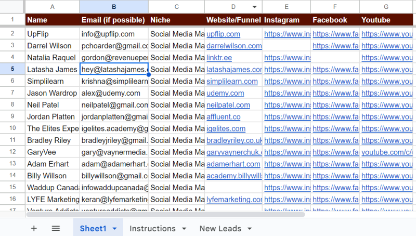
Task: Open Instructions tab dropdown arrow
Action: [184, 229]
